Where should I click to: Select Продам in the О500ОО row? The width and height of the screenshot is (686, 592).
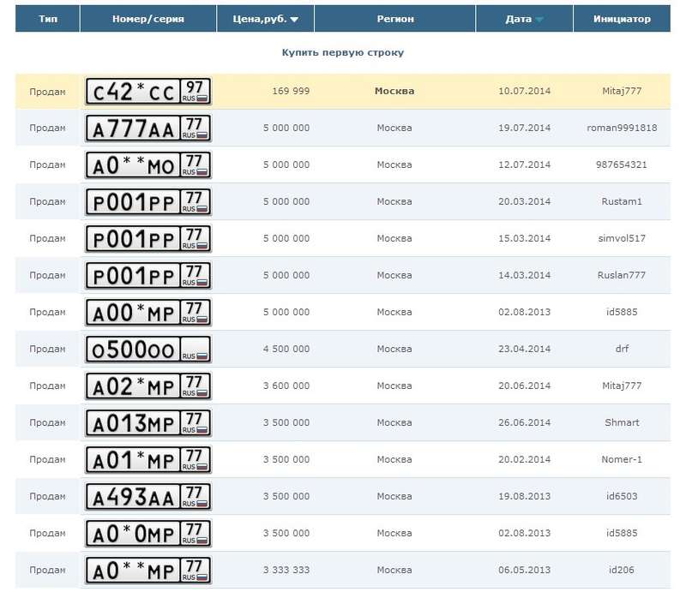47,349
